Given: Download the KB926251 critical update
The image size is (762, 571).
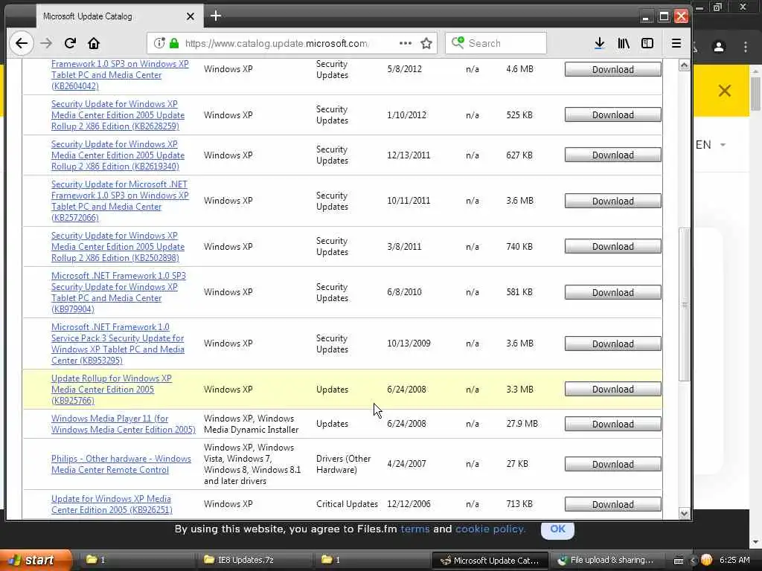Looking at the screenshot, I should (613, 504).
